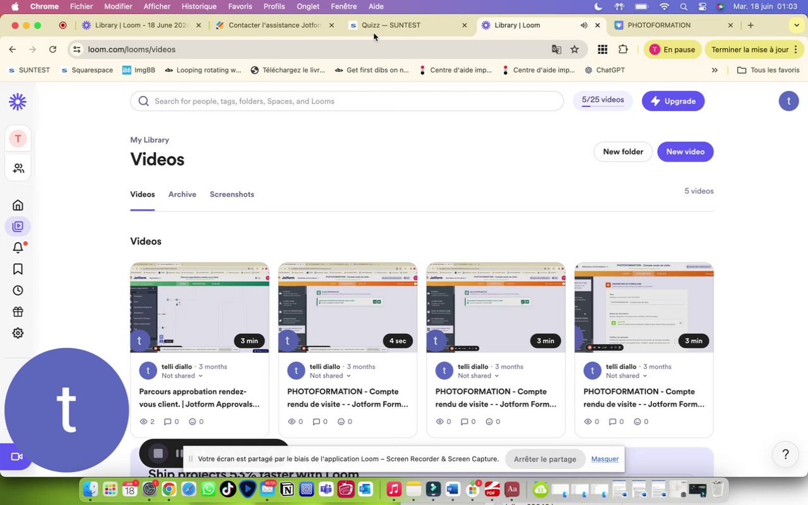This screenshot has height=505, width=808.
Task: Switch to the Quizz — SUNTEST browser tab
Action: click(x=408, y=25)
